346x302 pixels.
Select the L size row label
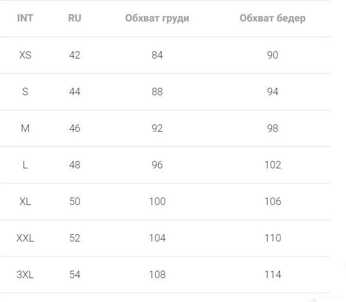pos(25,165)
